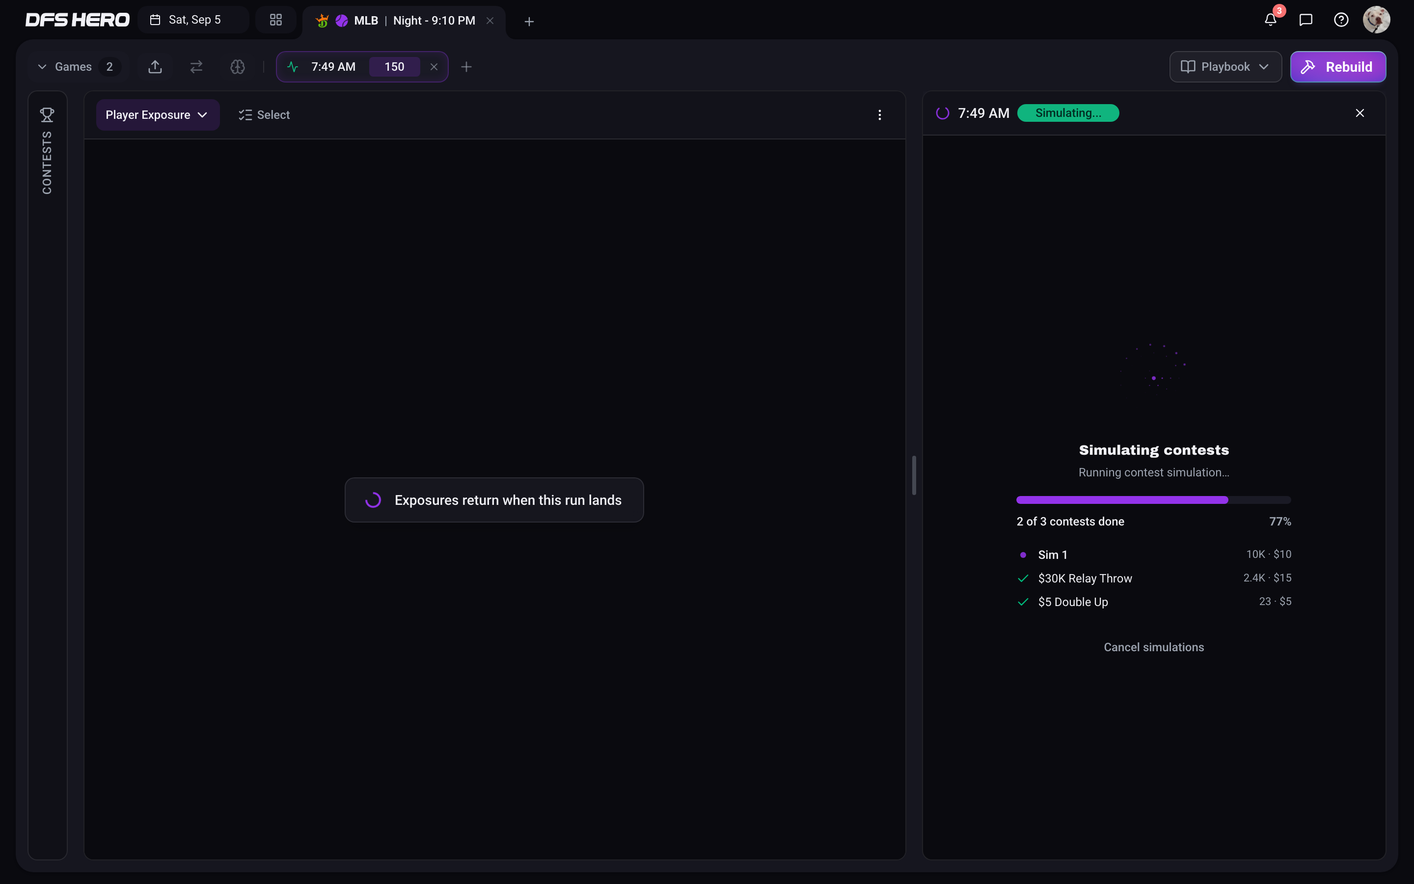This screenshot has width=1414, height=884.
Task: Close the 7:49 AM build tab
Action: [434, 67]
